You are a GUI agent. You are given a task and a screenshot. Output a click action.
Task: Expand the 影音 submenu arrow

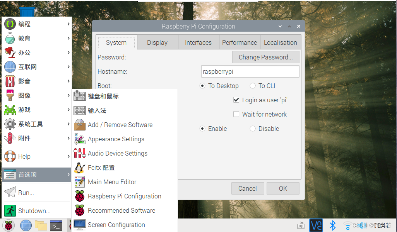pos(68,81)
